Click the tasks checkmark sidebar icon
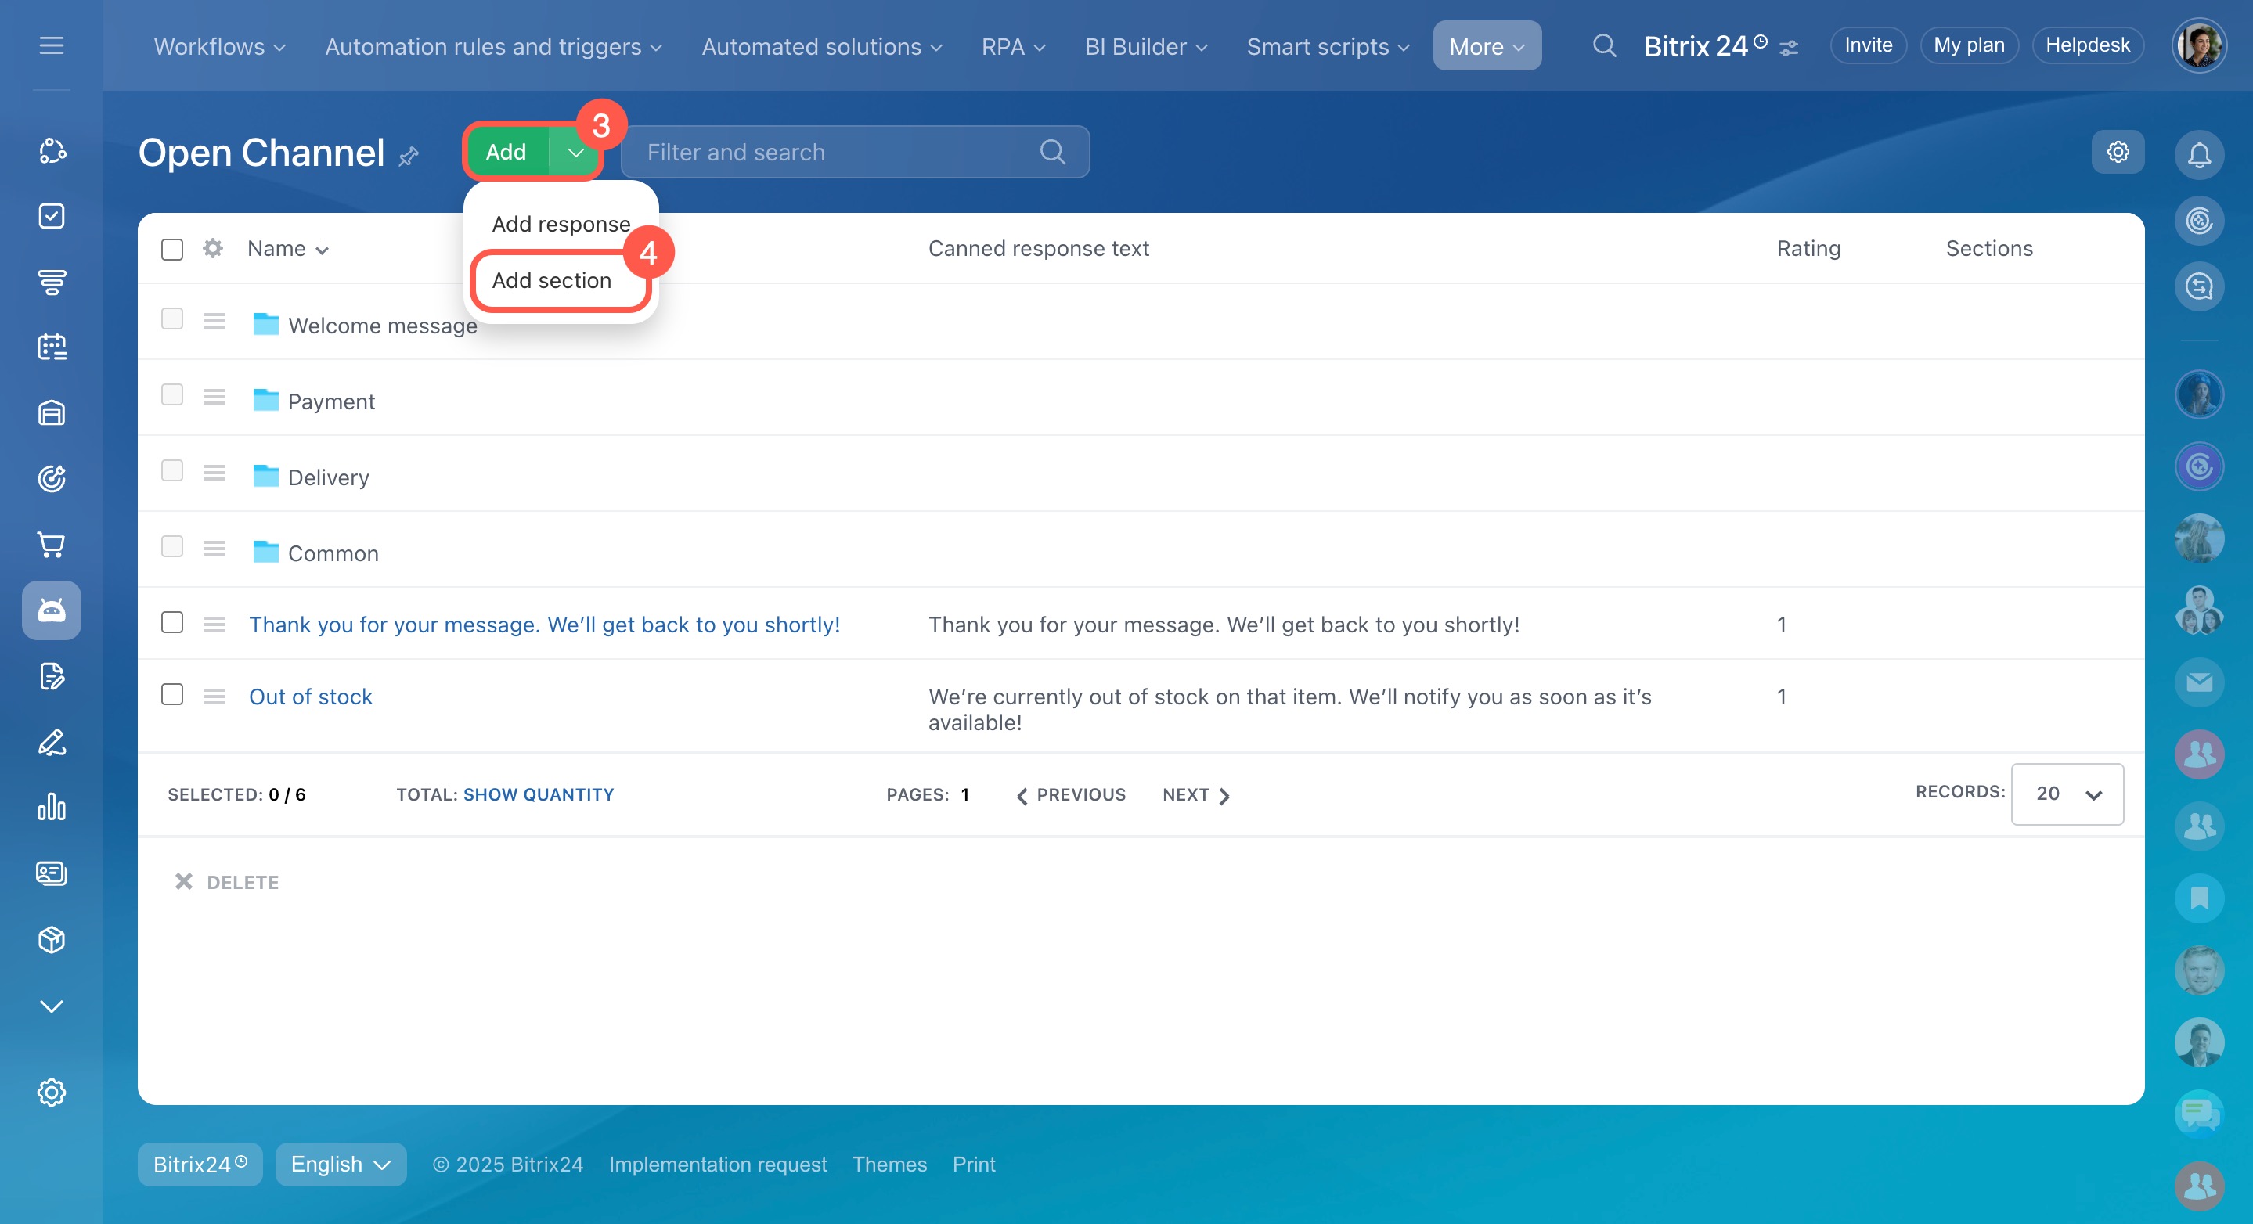The image size is (2253, 1224). click(x=52, y=216)
